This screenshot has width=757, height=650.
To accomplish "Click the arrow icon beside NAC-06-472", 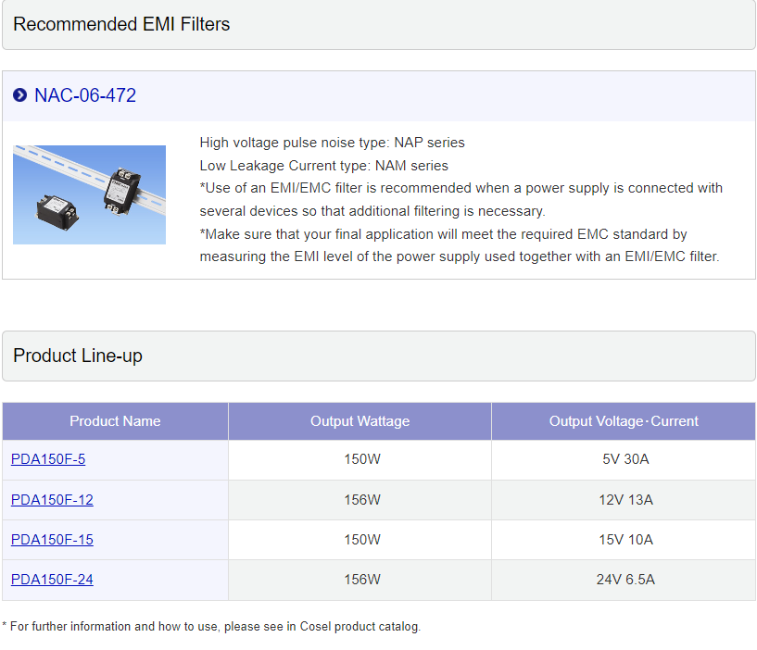I will (19, 95).
